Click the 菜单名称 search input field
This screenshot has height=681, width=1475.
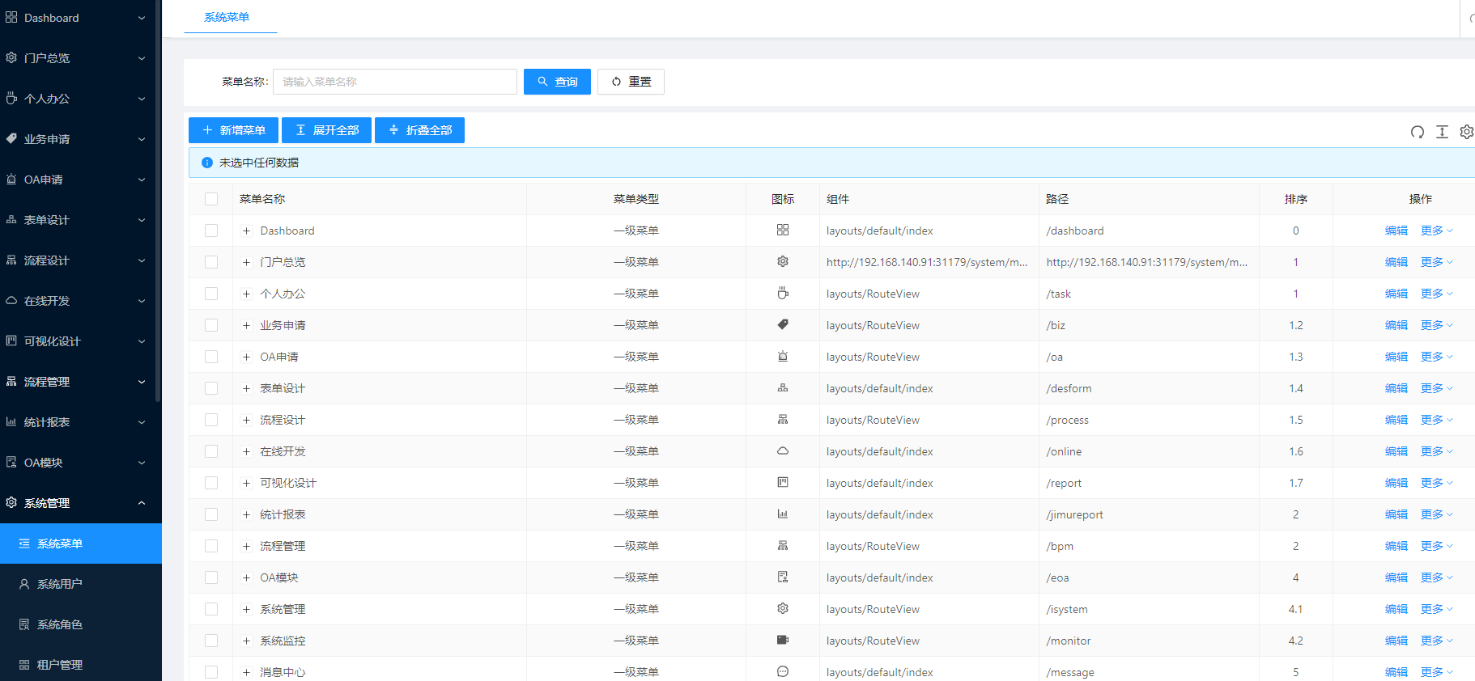pyautogui.click(x=395, y=82)
